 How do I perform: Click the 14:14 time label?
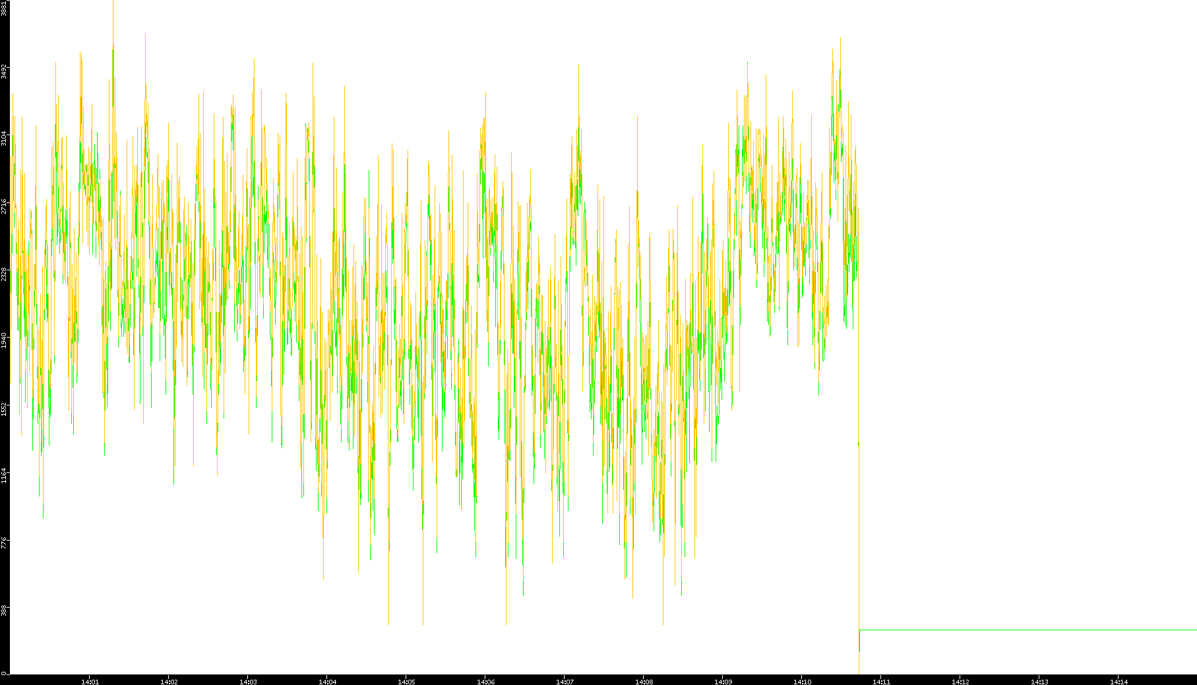point(1119,681)
